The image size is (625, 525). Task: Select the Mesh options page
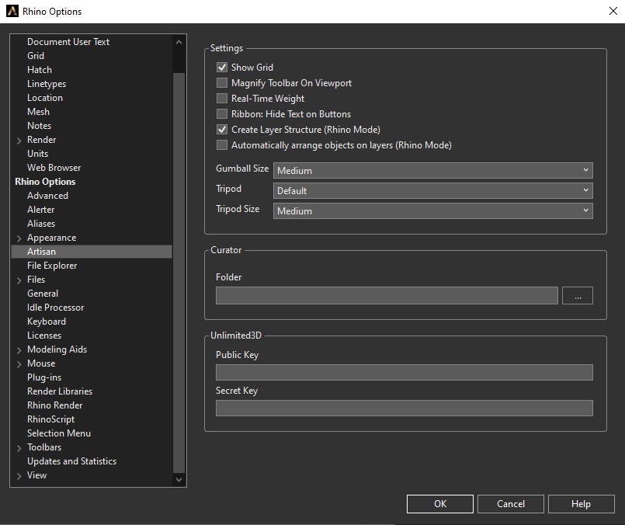click(38, 112)
